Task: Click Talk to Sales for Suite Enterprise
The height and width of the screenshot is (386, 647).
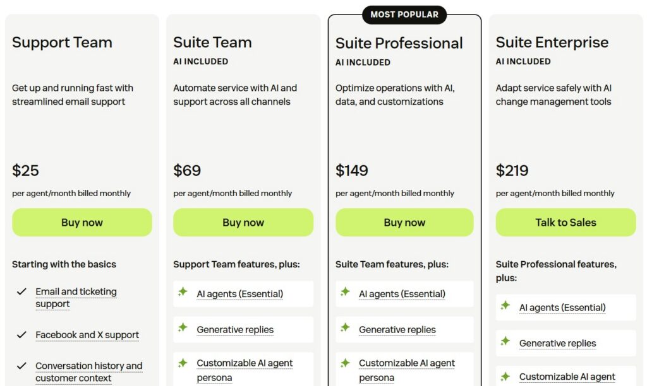Action: pos(565,222)
